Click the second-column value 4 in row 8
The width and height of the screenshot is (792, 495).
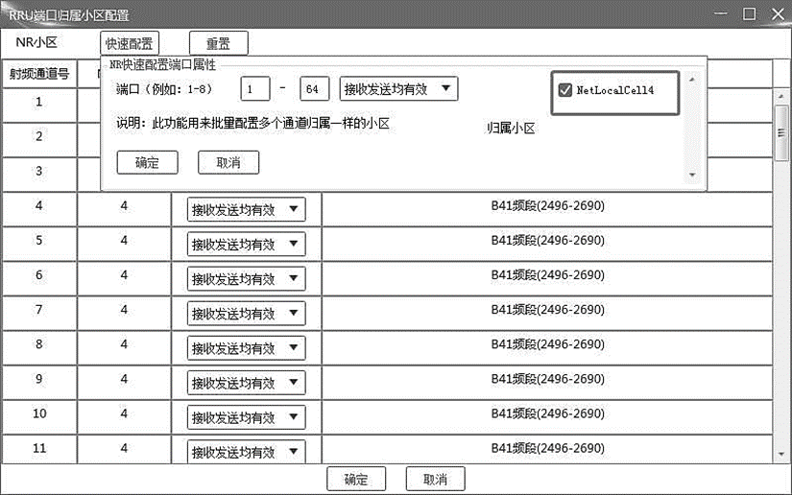pyautogui.click(x=124, y=344)
